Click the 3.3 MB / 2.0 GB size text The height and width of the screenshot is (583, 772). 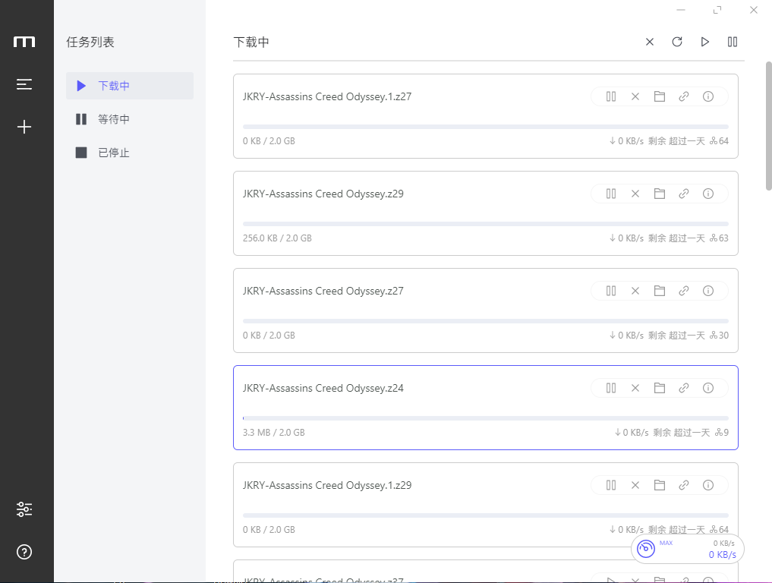pos(274,433)
